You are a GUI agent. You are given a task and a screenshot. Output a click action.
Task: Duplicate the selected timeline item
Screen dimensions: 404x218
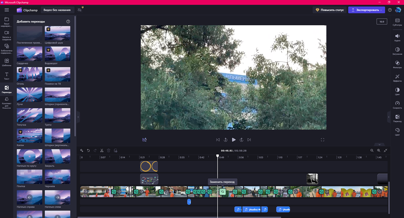115,150
